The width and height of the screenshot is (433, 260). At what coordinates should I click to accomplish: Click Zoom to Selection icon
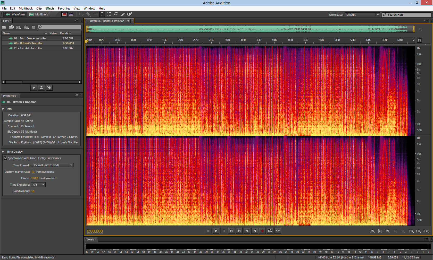(426, 231)
